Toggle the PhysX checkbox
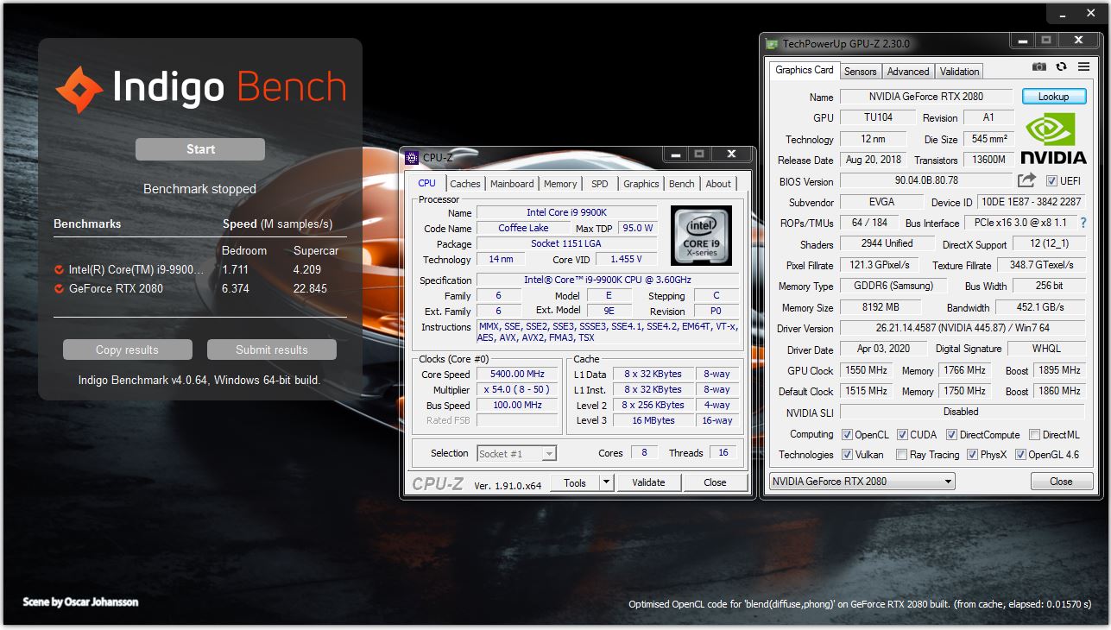The width and height of the screenshot is (1111, 630). click(x=972, y=455)
